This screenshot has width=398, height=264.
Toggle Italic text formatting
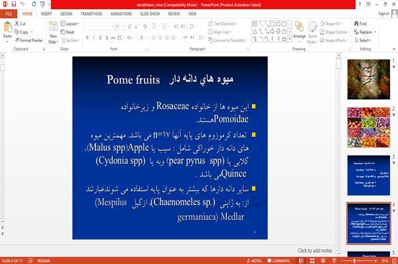(x=94, y=38)
